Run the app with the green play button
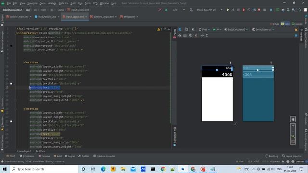 pos(228,10)
